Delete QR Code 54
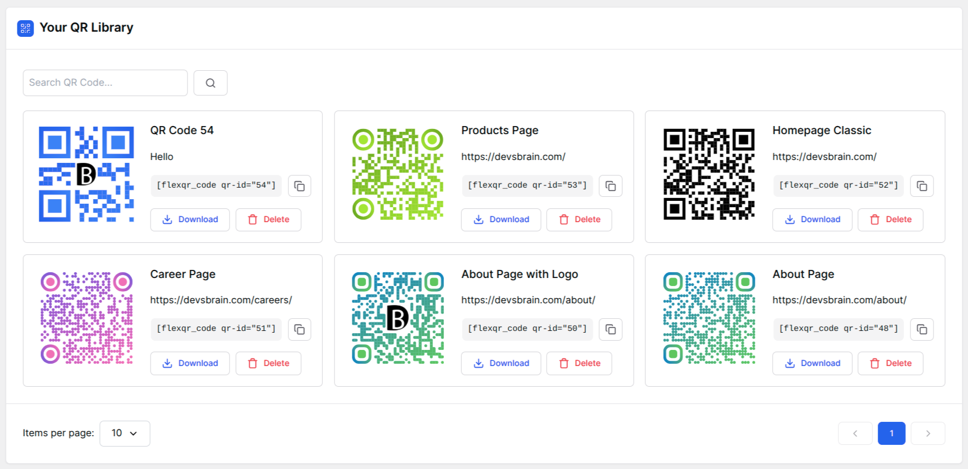968x469 pixels. tap(269, 220)
